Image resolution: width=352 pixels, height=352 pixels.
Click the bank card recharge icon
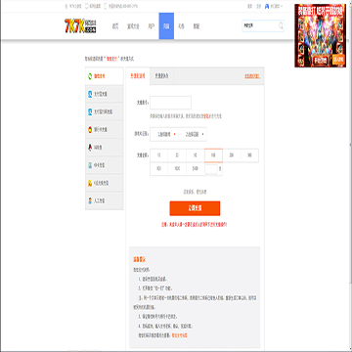click(90, 130)
